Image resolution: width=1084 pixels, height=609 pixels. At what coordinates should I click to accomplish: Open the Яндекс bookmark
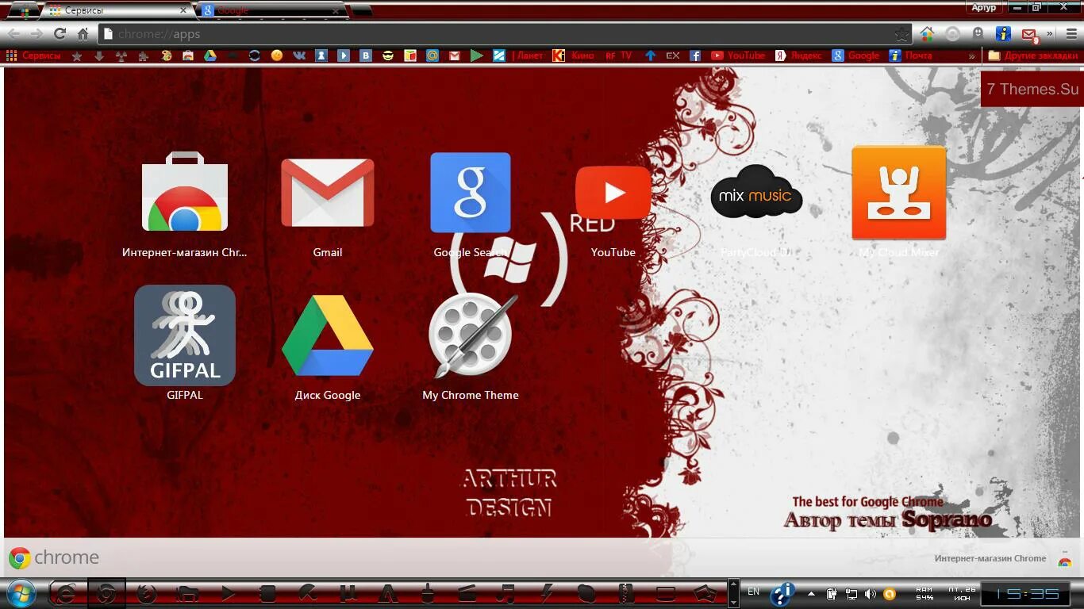pos(798,56)
